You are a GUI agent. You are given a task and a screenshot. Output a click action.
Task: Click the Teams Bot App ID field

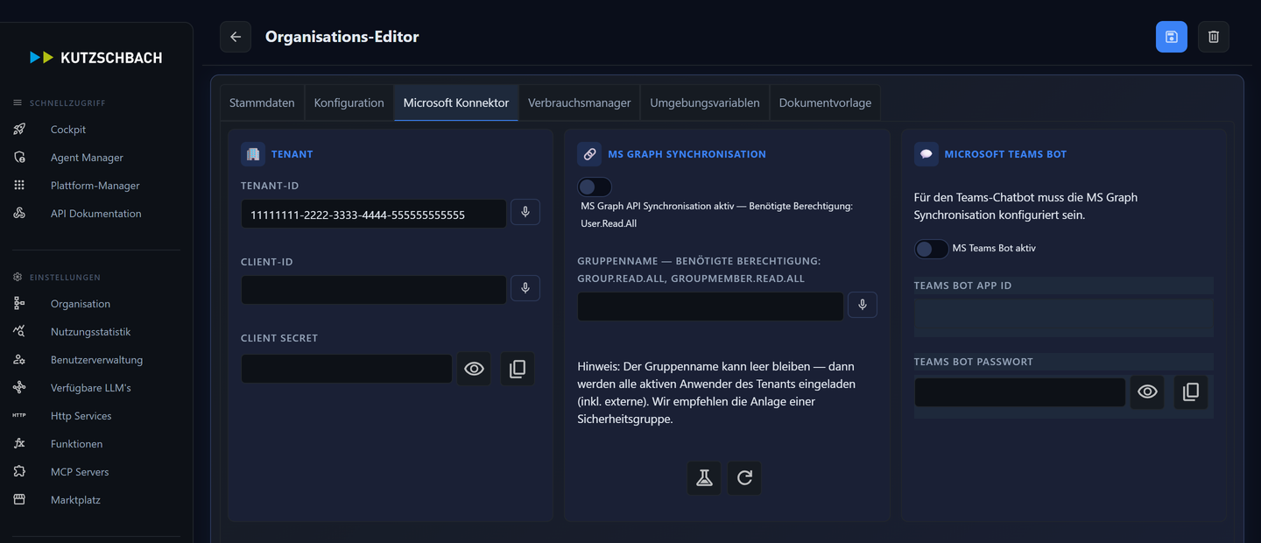pos(1064,318)
